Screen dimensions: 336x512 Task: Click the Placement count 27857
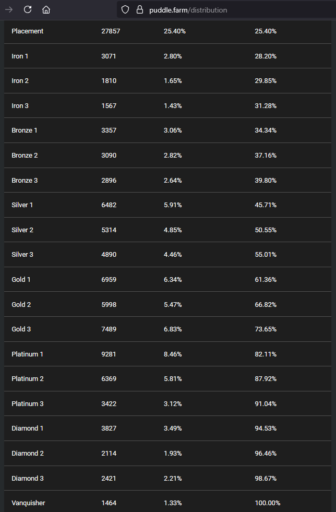pyautogui.click(x=111, y=31)
